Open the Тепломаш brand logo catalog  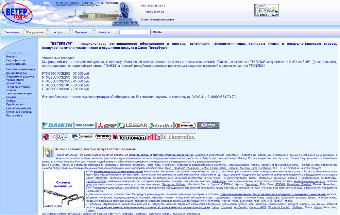click(x=129, y=137)
